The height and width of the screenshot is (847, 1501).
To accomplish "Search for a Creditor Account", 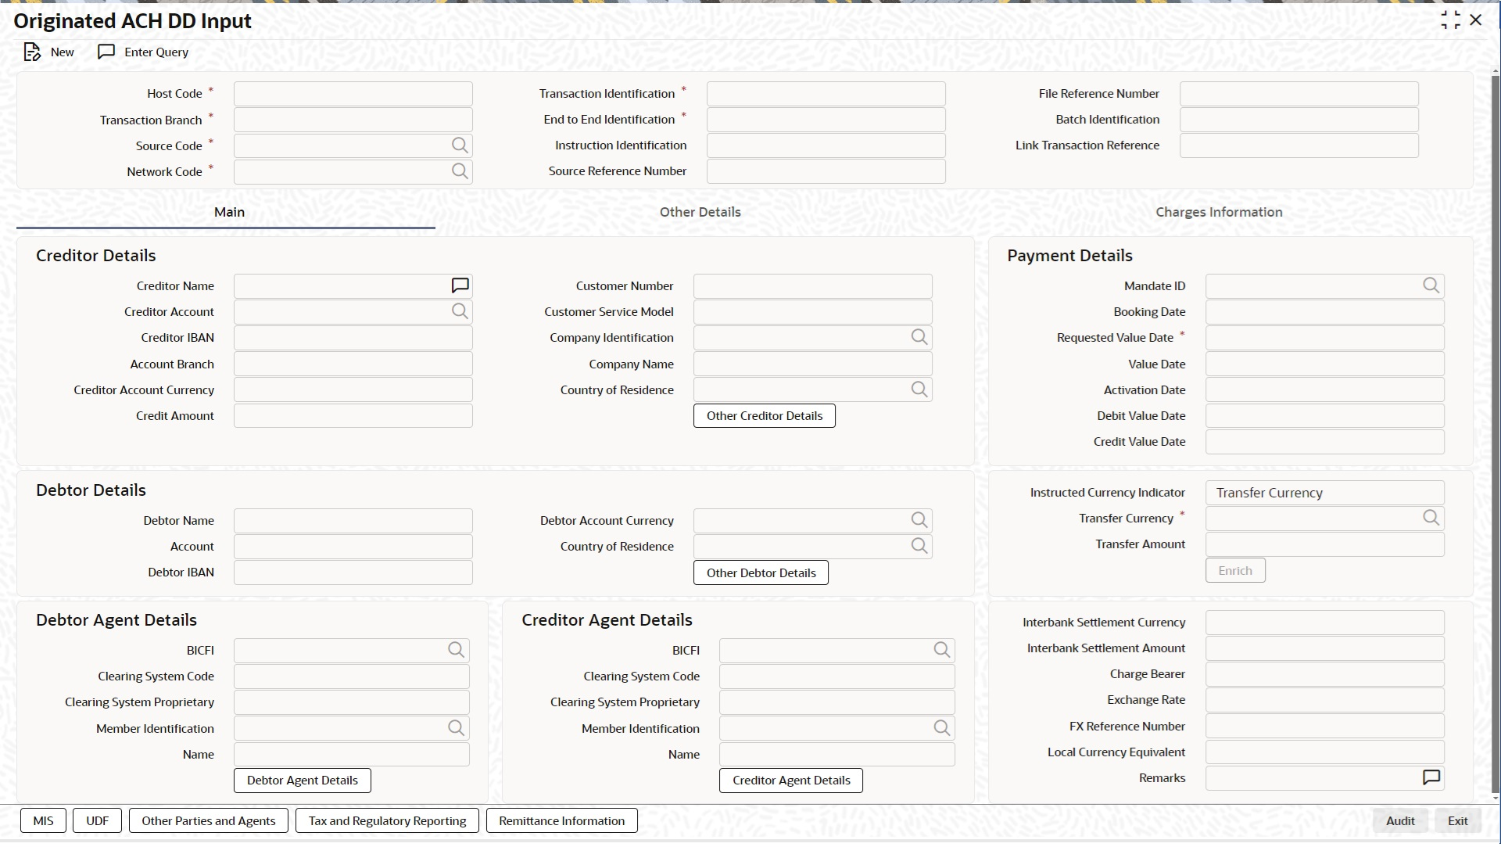I will pyautogui.click(x=460, y=312).
